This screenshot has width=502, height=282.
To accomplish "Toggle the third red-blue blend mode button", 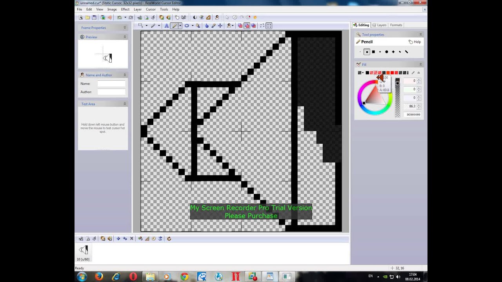I will [254, 25].
